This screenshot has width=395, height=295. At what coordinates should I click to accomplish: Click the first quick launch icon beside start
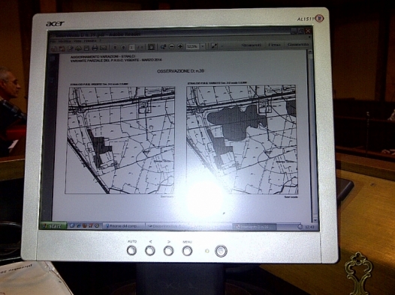tap(72, 225)
